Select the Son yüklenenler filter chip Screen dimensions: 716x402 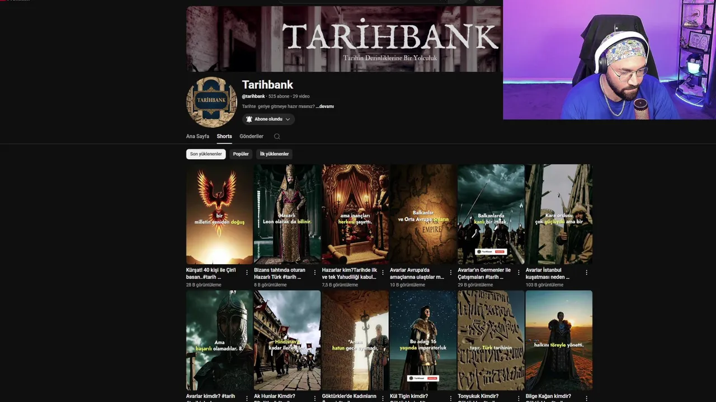coord(206,154)
